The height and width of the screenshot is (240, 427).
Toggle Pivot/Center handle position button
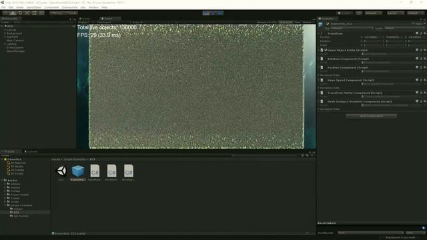57,13
